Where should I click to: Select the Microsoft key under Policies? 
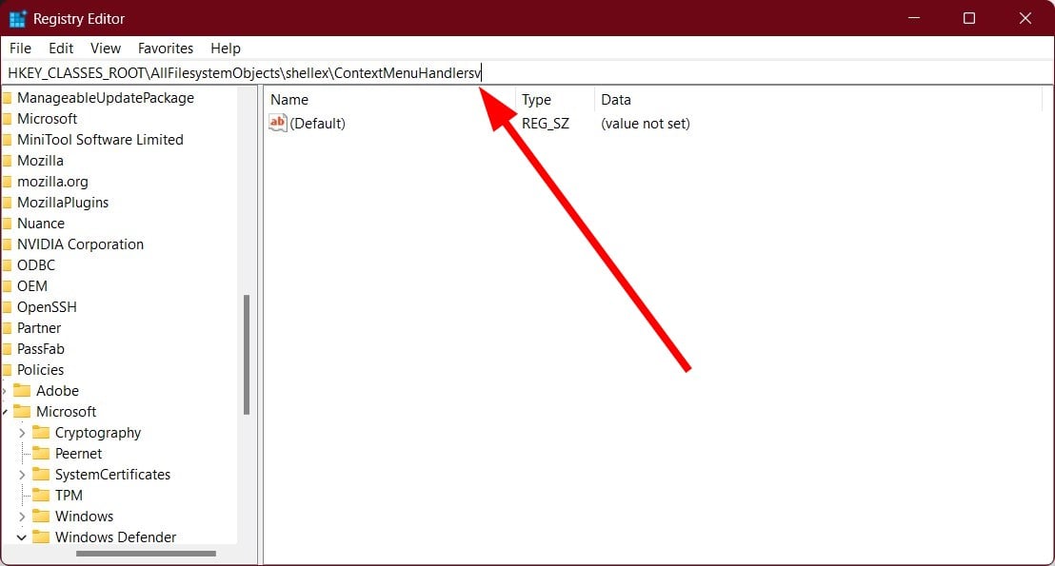tap(66, 411)
